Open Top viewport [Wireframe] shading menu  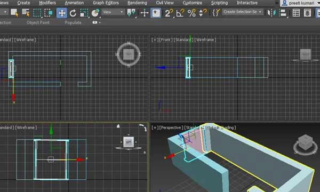[x=25, y=40]
